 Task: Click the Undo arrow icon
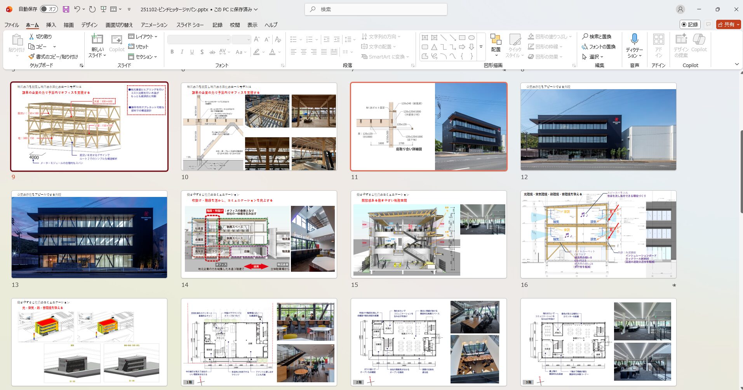pyautogui.click(x=77, y=9)
